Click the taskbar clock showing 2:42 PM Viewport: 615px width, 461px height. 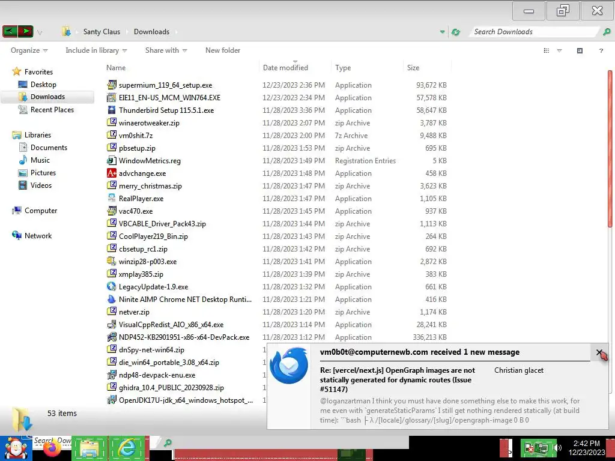pos(586,444)
